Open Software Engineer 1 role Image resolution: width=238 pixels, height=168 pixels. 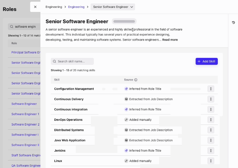pos(25,114)
